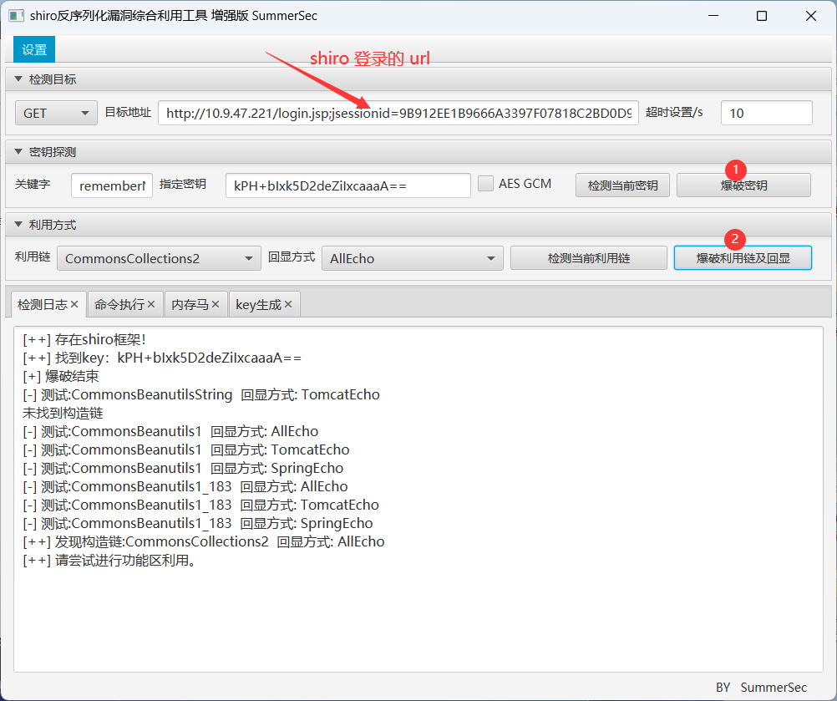Click log line 未找到构造链

click(x=63, y=413)
